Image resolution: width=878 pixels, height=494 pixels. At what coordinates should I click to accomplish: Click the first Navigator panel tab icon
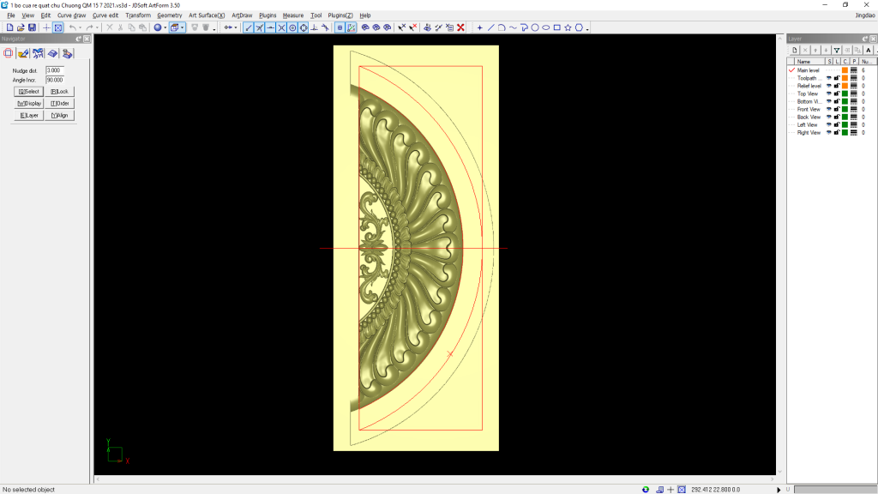click(x=9, y=53)
